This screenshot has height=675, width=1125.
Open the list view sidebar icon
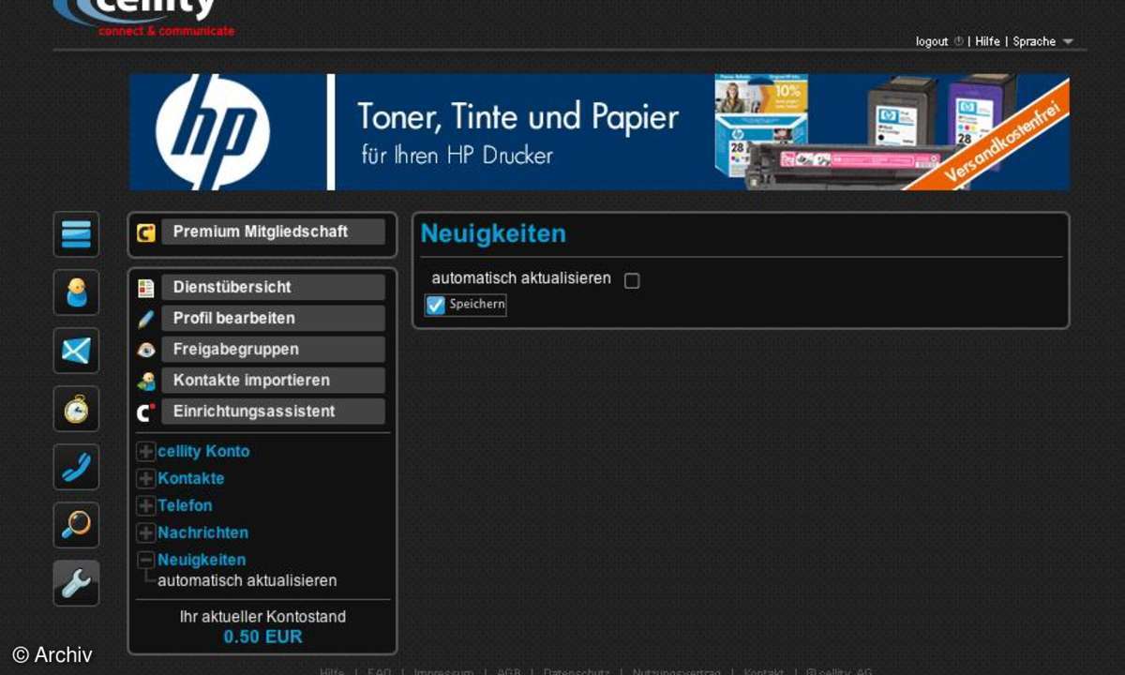[x=76, y=234]
